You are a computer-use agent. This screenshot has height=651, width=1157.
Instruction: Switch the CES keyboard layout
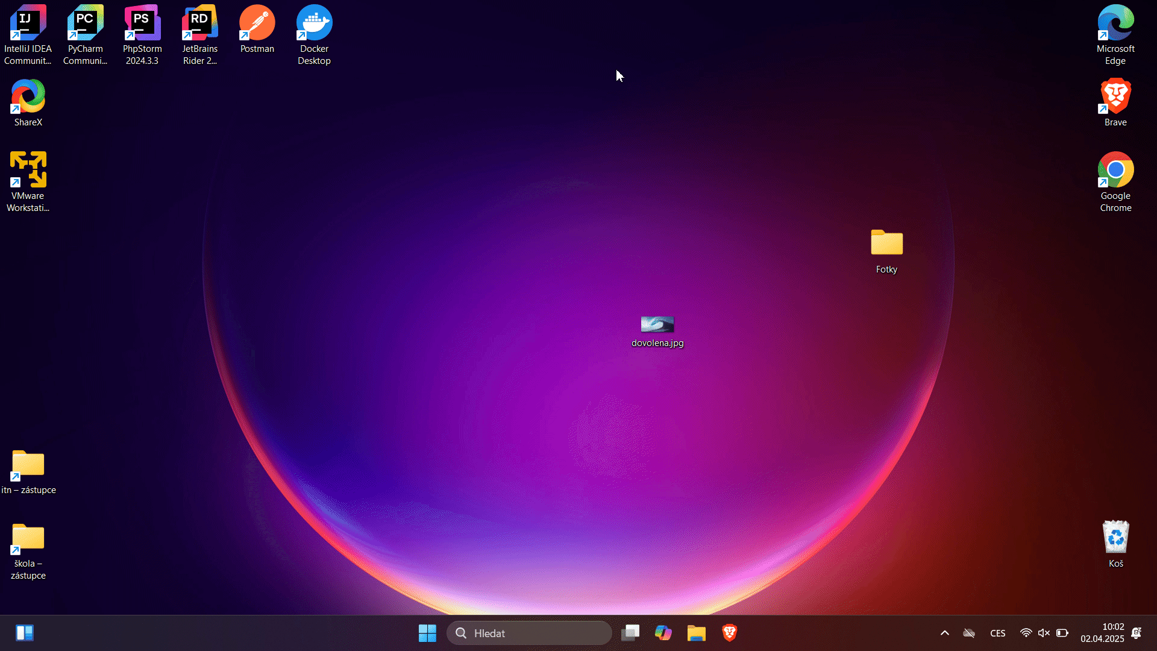pos(998,633)
